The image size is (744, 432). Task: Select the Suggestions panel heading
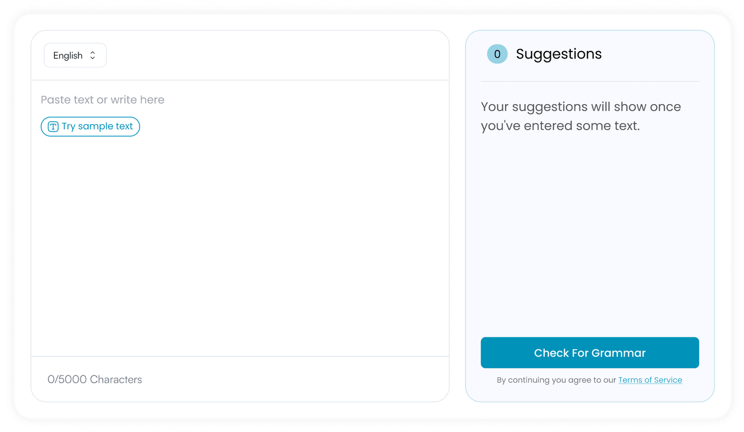point(559,54)
